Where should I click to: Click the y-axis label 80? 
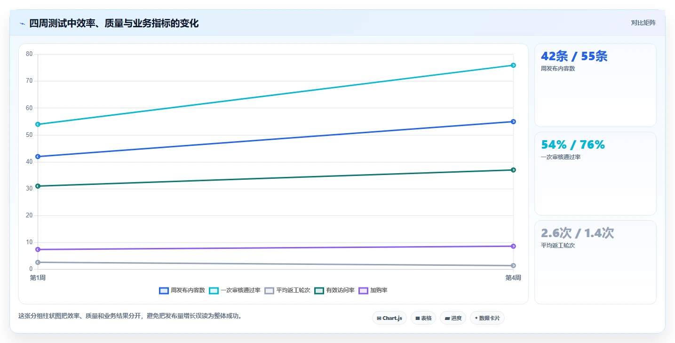[x=29, y=54]
